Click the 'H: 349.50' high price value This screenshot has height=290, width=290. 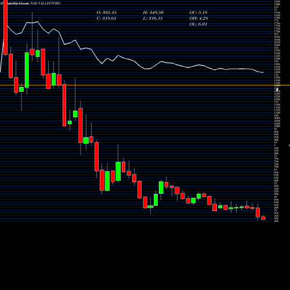153,13
